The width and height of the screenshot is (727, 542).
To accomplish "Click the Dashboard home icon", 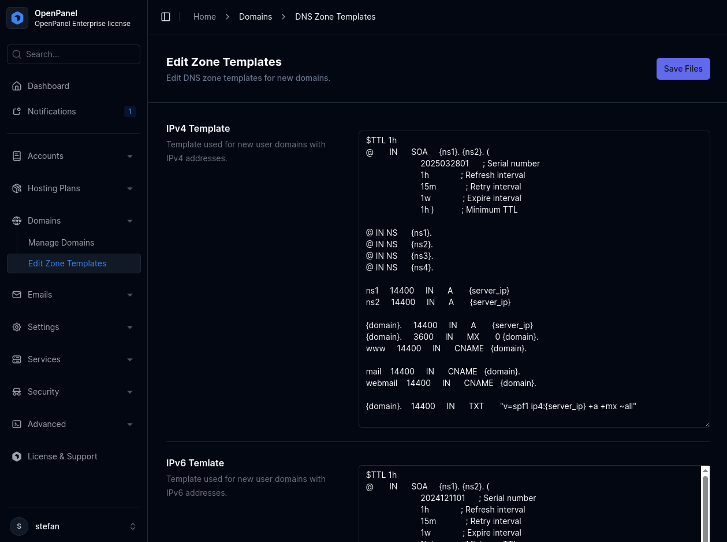I will (17, 86).
